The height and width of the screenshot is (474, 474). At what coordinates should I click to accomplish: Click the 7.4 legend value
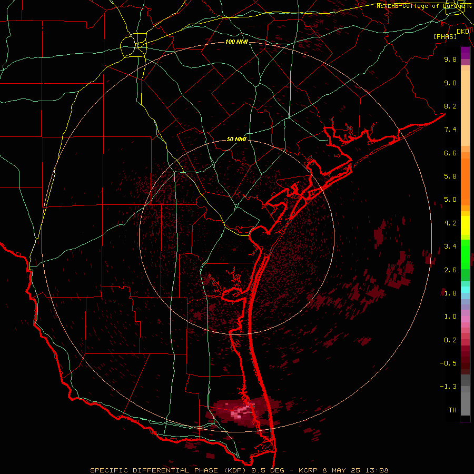tap(450, 130)
